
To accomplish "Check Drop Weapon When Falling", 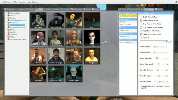I will (x=141, y=24).
